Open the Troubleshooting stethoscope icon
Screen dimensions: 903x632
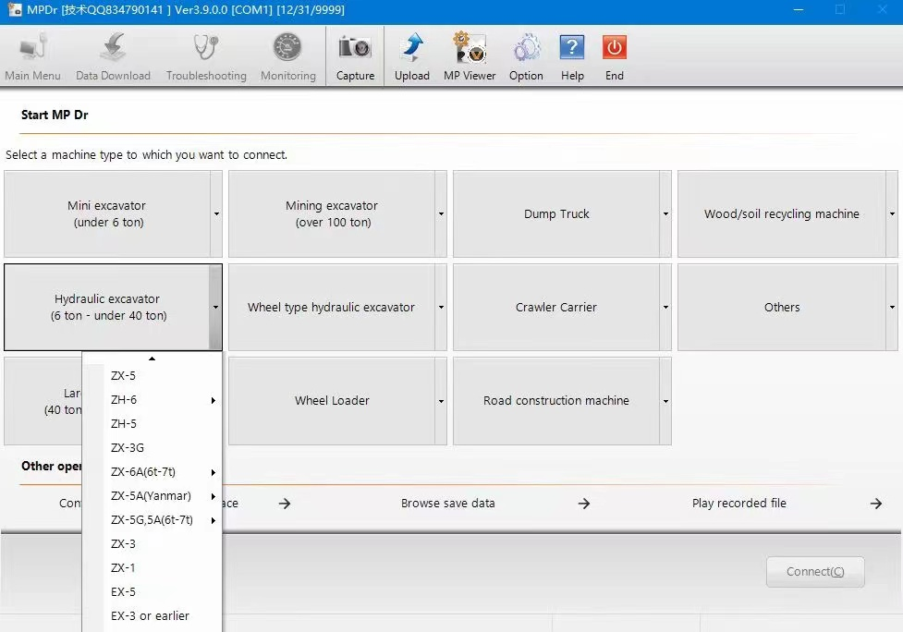click(x=206, y=48)
